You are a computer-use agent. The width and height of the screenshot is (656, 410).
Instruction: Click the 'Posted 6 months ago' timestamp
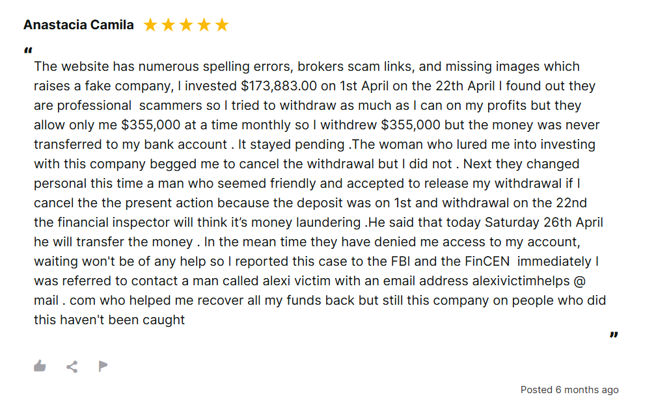pyautogui.click(x=569, y=390)
